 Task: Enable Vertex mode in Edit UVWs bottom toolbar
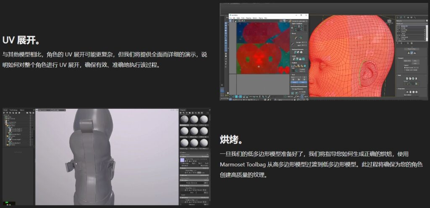231,97
